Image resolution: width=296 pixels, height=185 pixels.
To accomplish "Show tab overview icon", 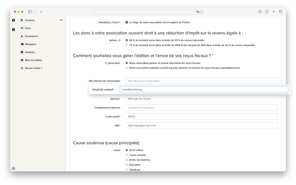I will pos(281,11).
